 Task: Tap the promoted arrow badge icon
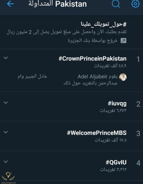coord(123,41)
